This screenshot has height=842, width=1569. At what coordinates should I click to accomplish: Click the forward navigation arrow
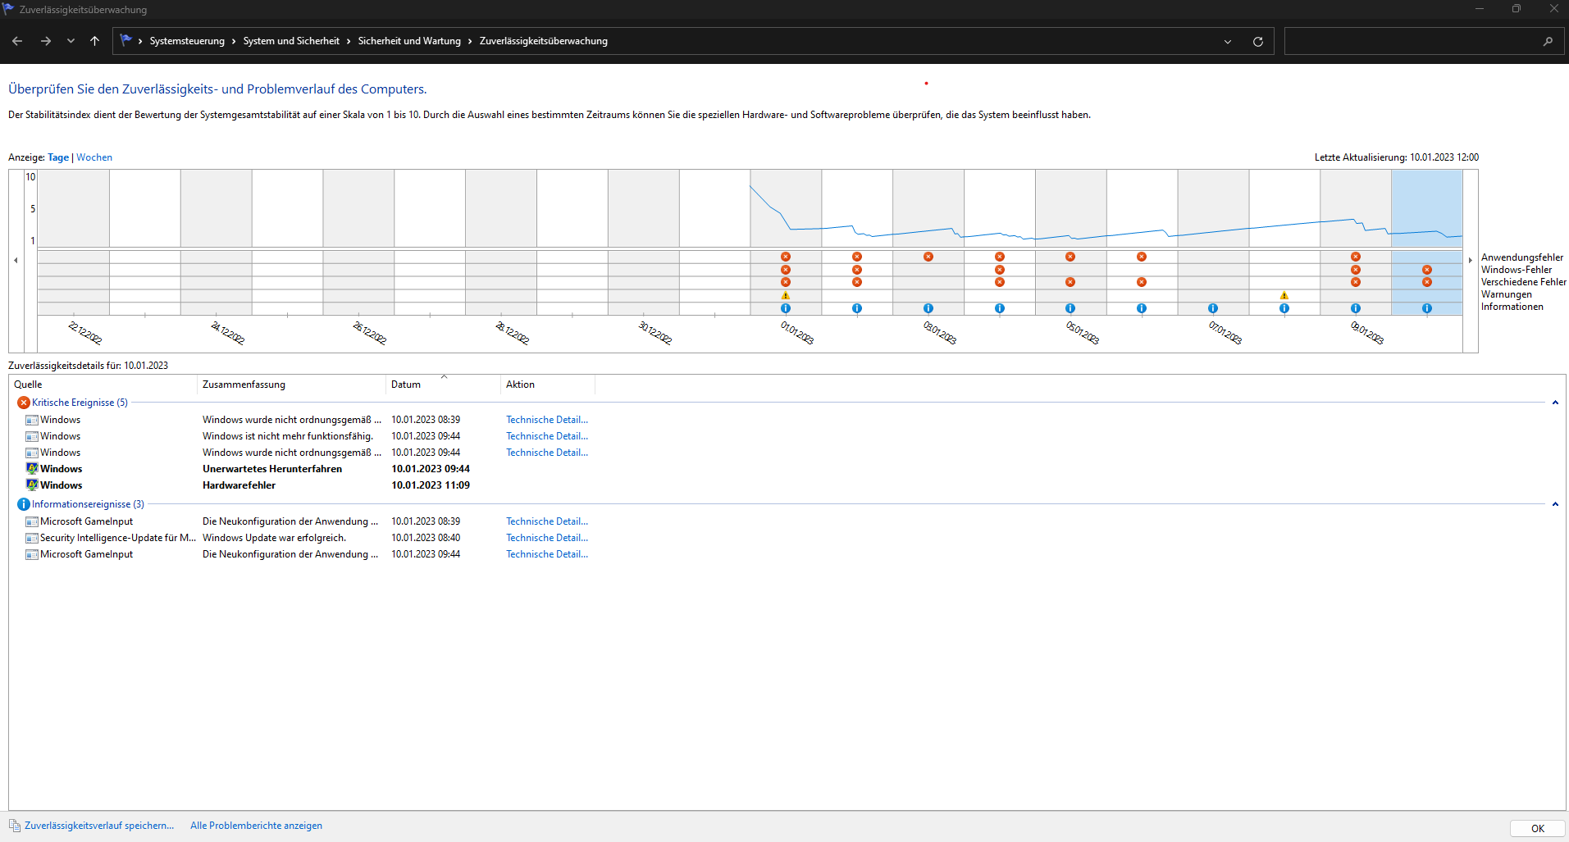tap(46, 41)
